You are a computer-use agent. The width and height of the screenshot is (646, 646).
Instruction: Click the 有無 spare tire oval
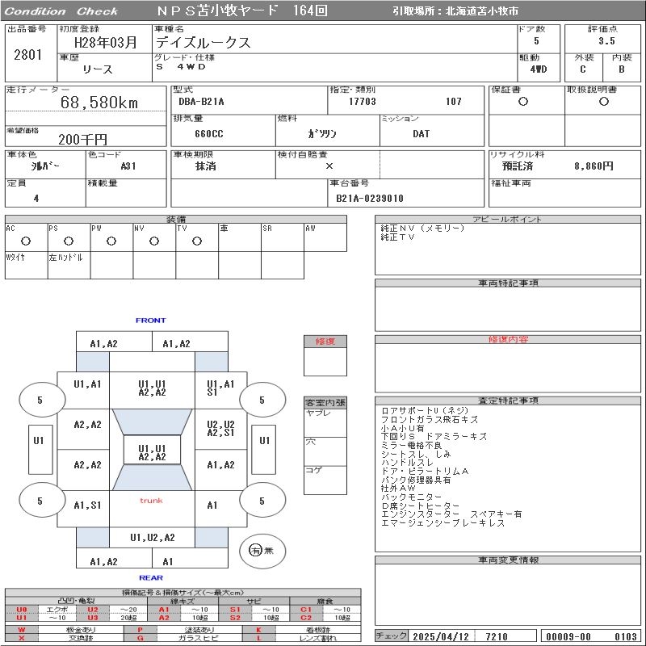coord(262,551)
